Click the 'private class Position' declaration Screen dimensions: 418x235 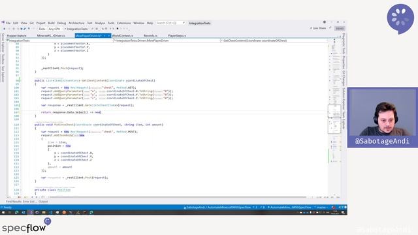tap(52, 190)
